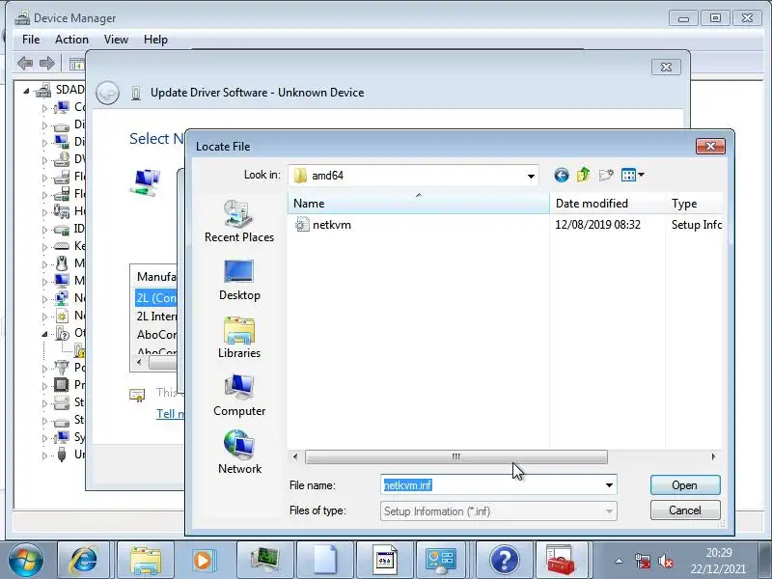
Task: Open the View Menu dropdown arrow
Action: (641, 175)
